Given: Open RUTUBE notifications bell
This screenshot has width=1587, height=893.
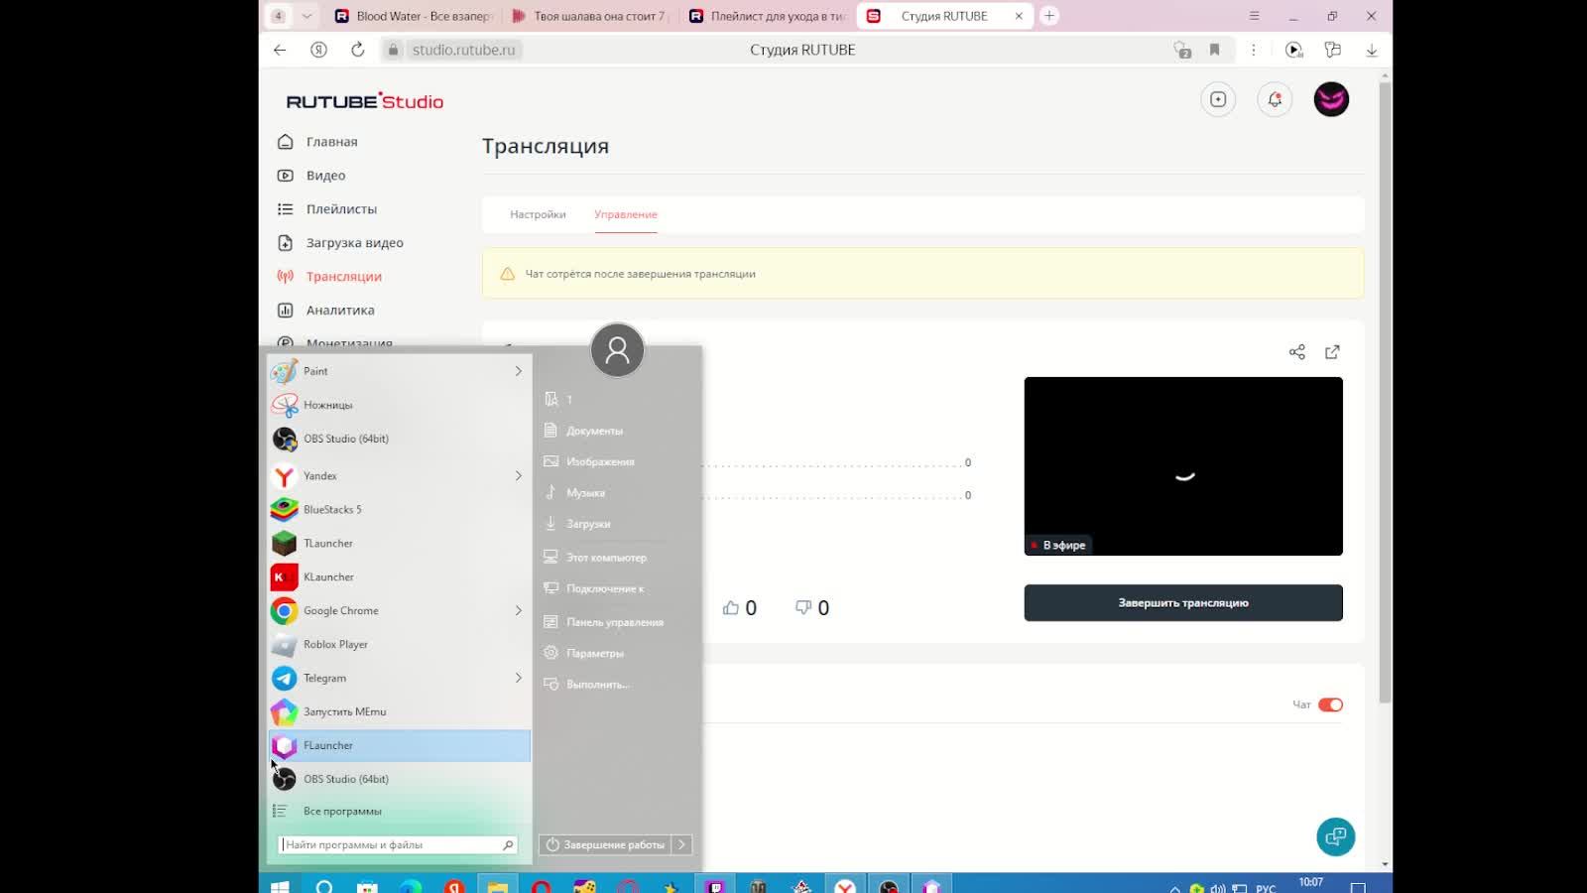Looking at the screenshot, I should [1275, 99].
